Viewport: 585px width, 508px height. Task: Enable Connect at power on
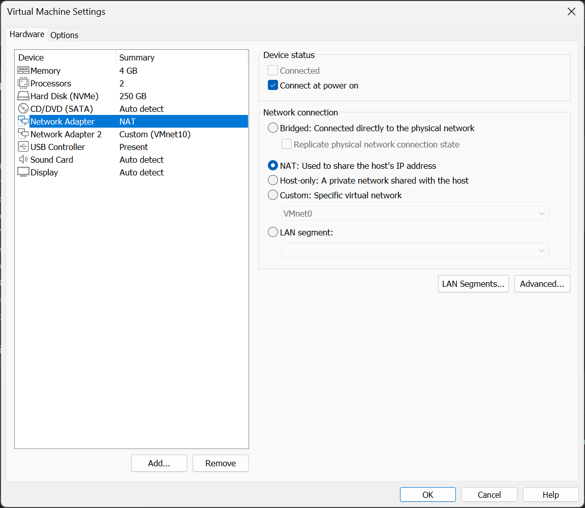(273, 85)
